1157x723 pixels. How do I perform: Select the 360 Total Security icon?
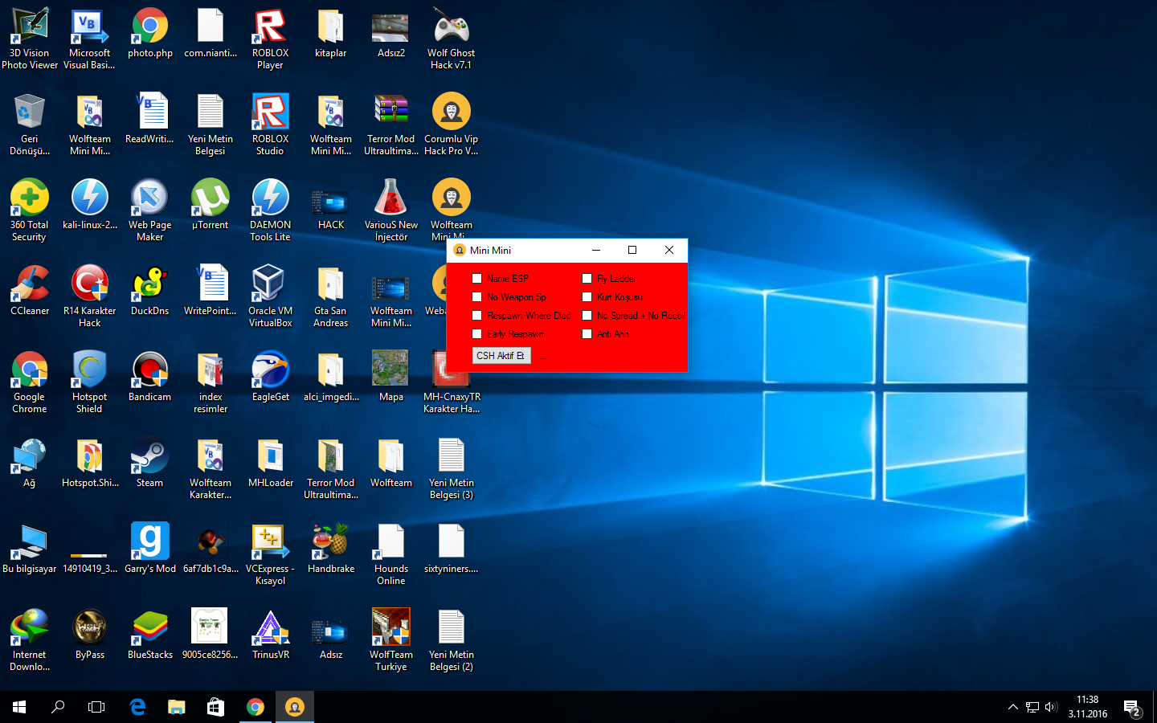30,210
